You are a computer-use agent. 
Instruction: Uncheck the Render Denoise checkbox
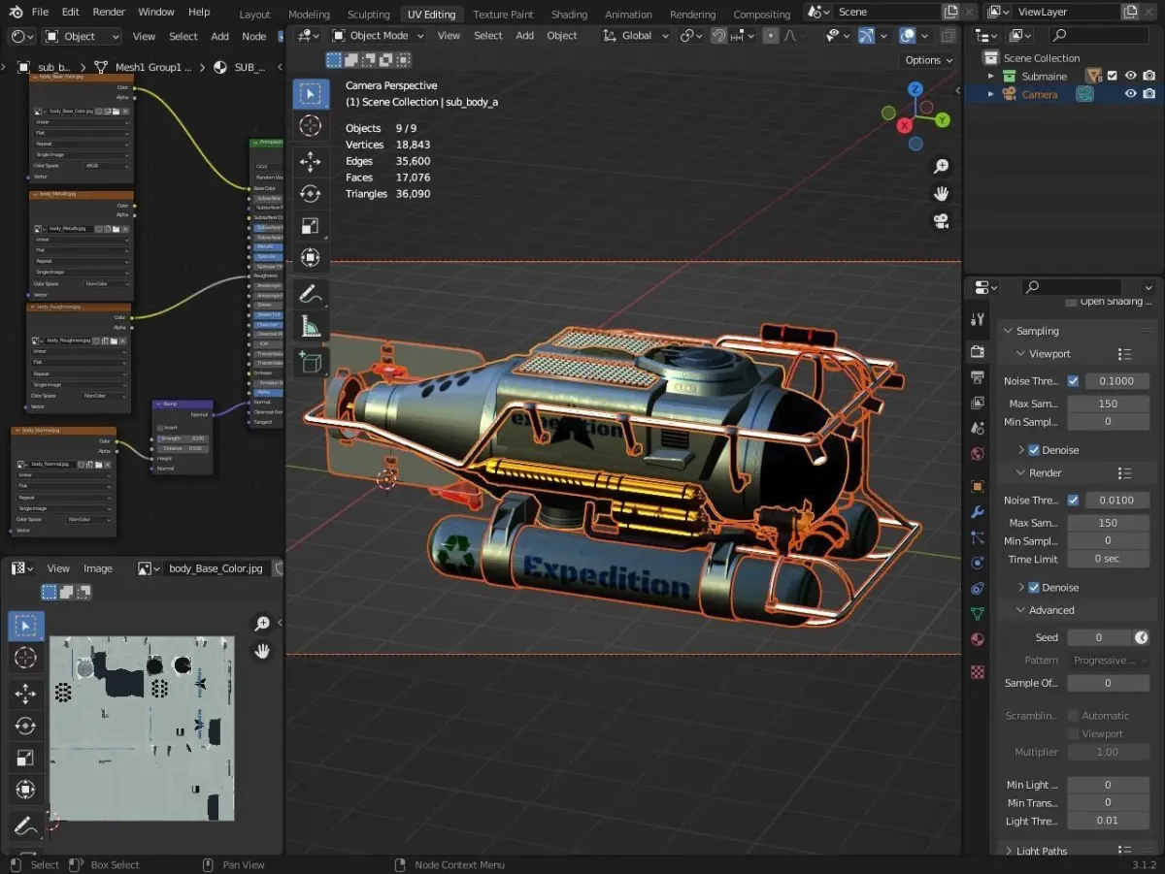point(1034,588)
